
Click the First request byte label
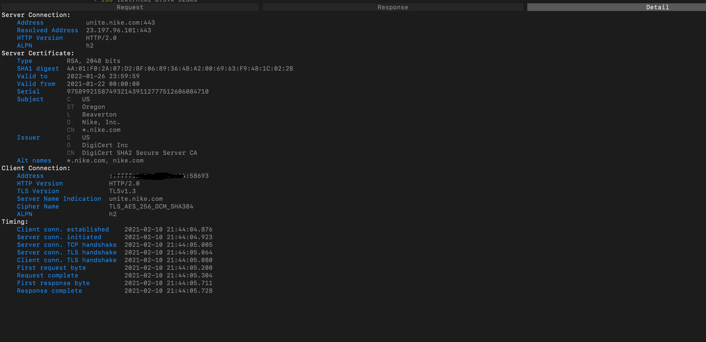(51, 268)
